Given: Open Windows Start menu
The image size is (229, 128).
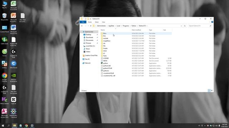Looking at the screenshot, I should click(3, 126).
